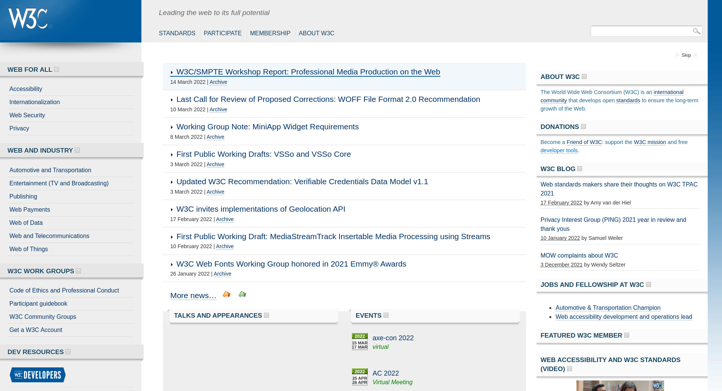
Task: Open the Accessibility sidebar link
Action: point(26,89)
